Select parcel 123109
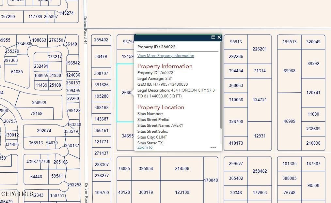The width and height of the screenshot is (331, 203). (x=182, y=192)
